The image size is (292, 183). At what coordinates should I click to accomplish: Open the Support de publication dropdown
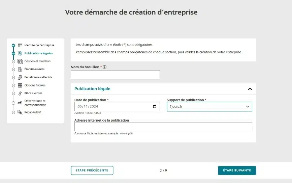209,107
